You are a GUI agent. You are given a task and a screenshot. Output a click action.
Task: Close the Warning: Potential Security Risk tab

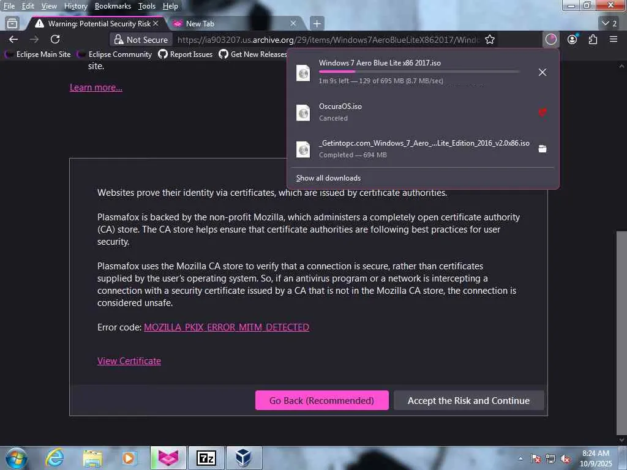point(156,24)
